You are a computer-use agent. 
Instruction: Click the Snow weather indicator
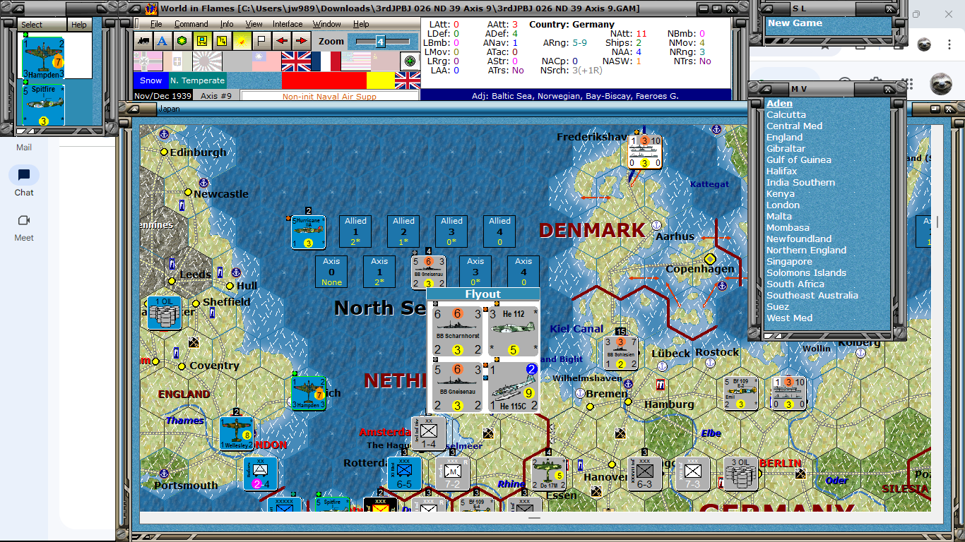(150, 80)
